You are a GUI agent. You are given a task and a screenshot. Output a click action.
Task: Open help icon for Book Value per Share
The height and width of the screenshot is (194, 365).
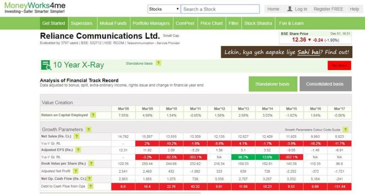91,164
